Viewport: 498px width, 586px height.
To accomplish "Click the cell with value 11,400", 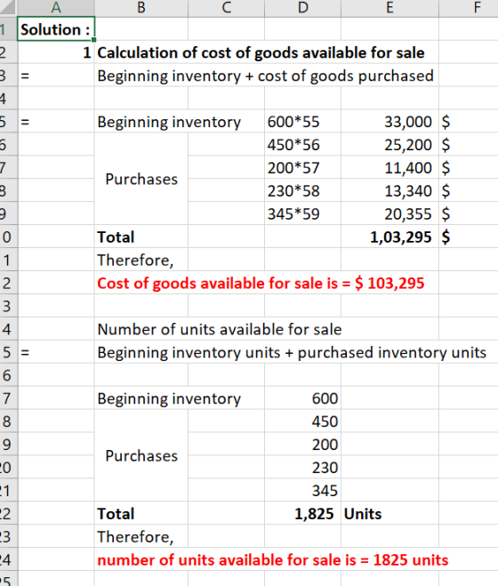I will 390,168.
